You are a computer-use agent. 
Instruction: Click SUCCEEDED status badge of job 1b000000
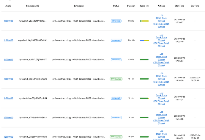coord(116,79)
